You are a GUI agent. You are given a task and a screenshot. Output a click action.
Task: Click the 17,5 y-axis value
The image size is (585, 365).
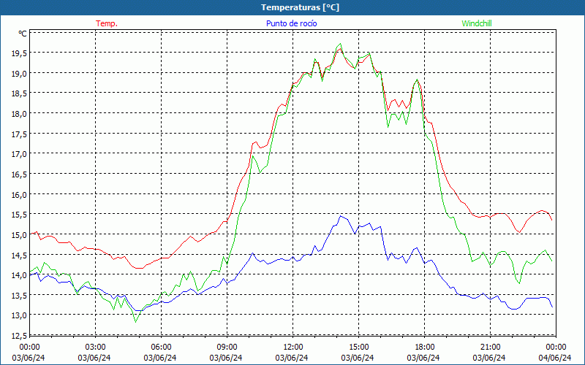(x=19, y=134)
